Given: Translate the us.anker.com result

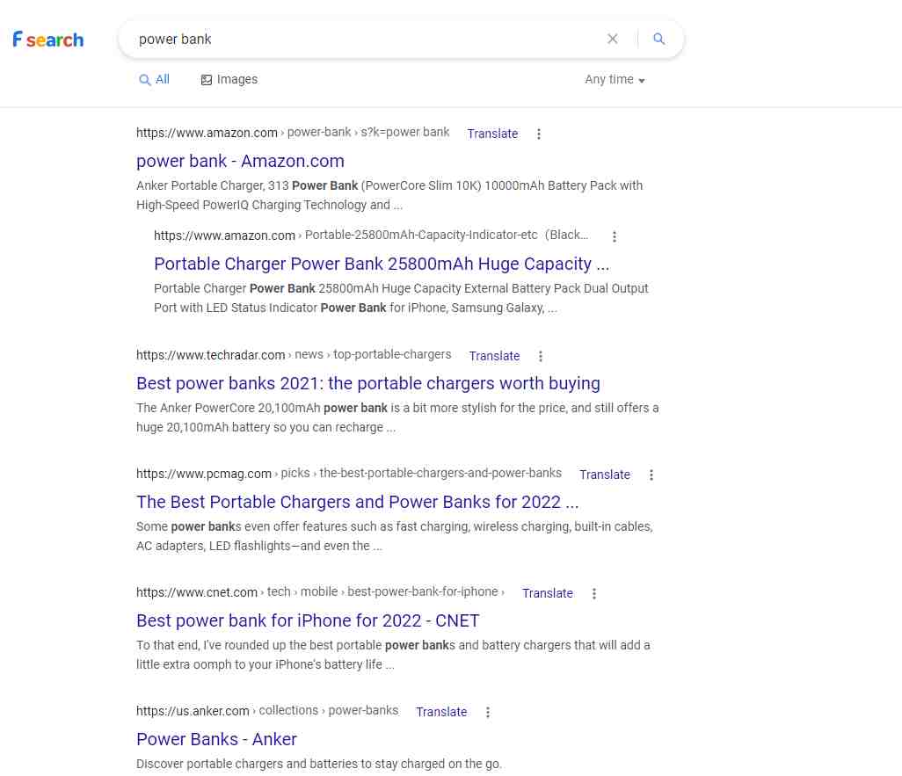Looking at the screenshot, I should tap(441, 712).
